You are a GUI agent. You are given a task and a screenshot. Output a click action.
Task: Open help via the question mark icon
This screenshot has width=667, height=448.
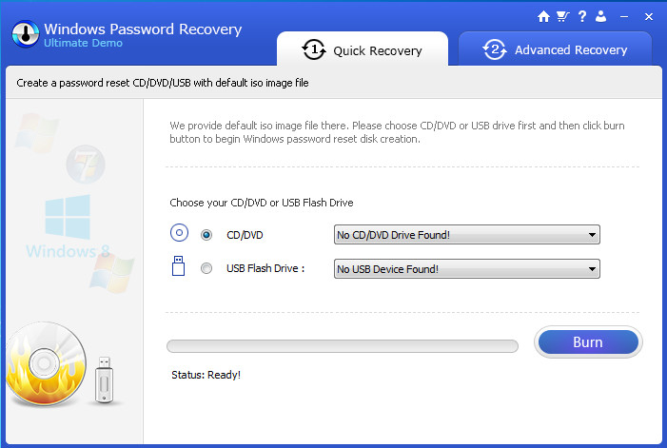pos(582,16)
